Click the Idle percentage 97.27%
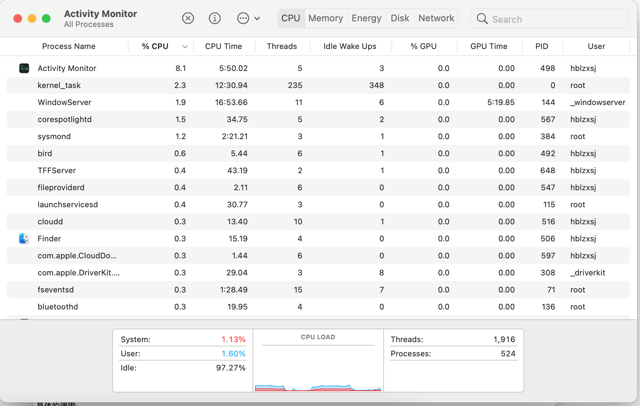 point(231,368)
